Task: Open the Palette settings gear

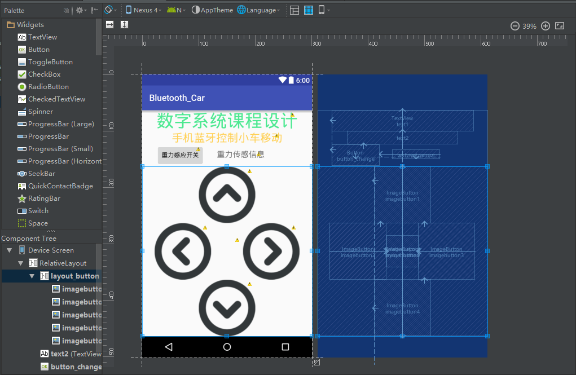Action: click(x=80, y=10)
